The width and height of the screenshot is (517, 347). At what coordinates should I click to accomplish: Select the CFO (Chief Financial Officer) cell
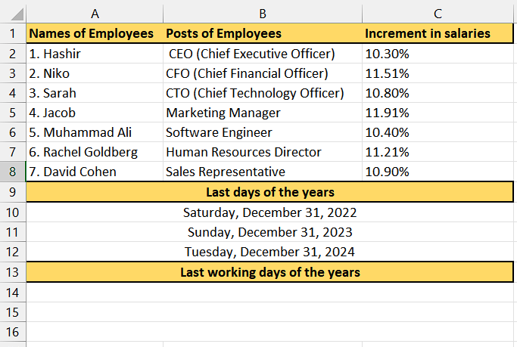coord(263,73)
